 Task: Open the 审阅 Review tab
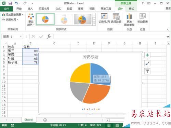81,9
